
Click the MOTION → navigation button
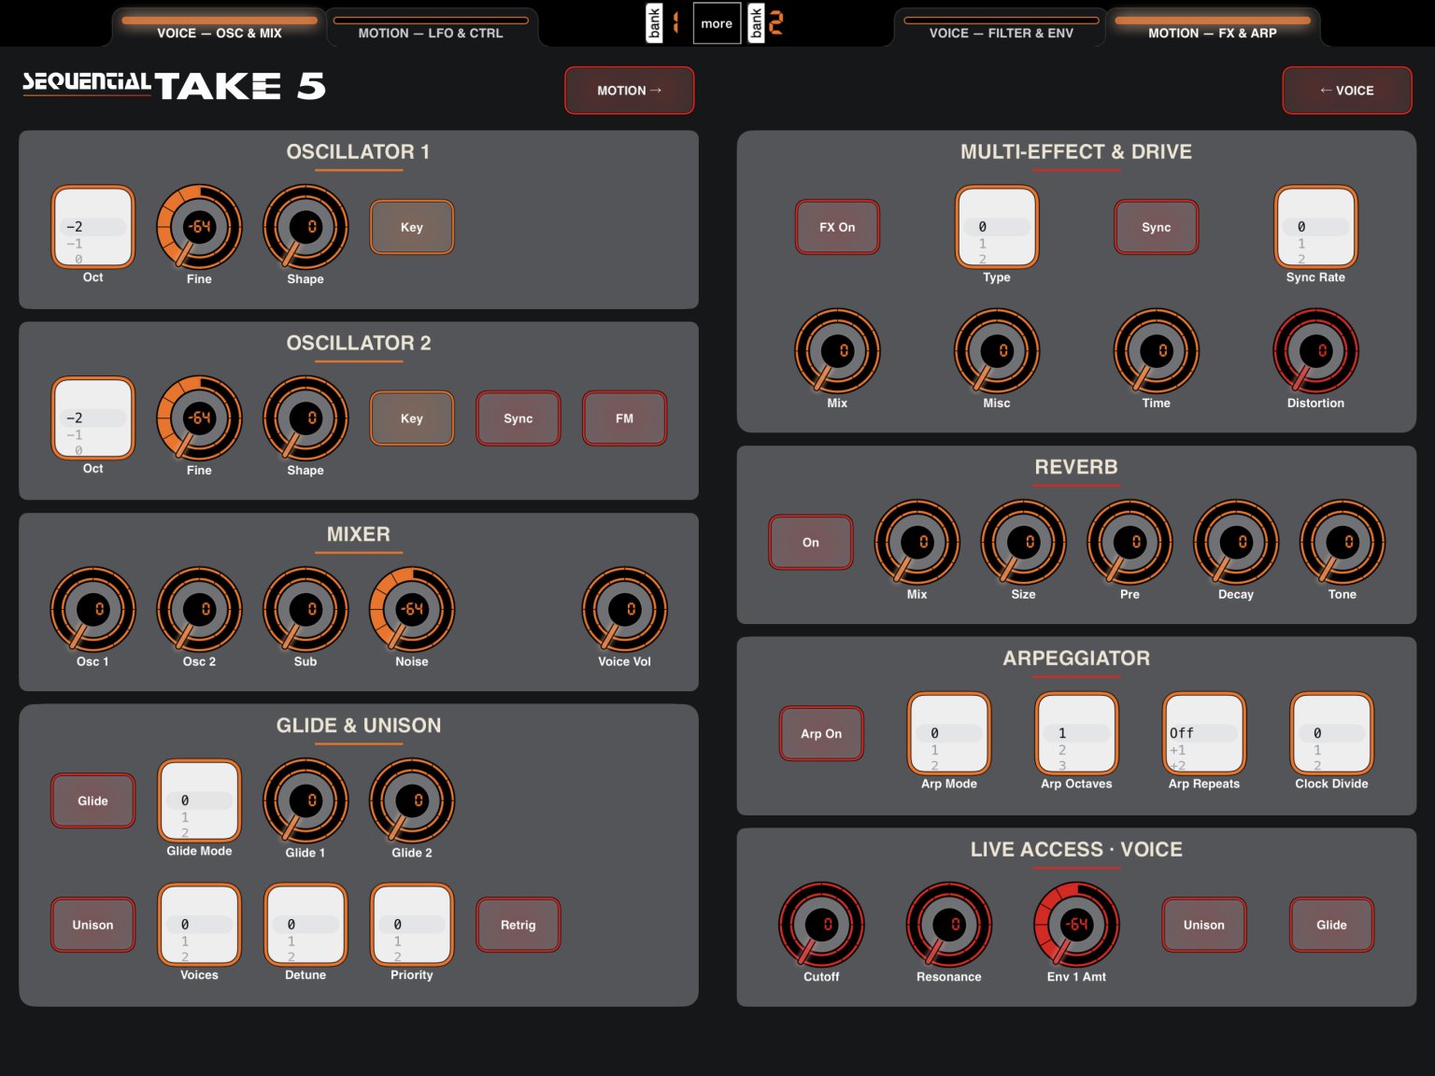tap(630, 91)
